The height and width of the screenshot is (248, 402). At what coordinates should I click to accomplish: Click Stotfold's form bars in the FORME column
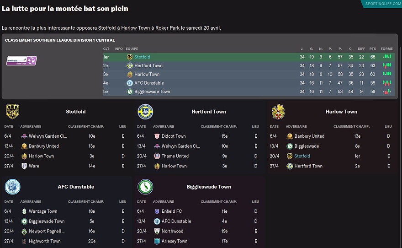[x=387, y=57]
